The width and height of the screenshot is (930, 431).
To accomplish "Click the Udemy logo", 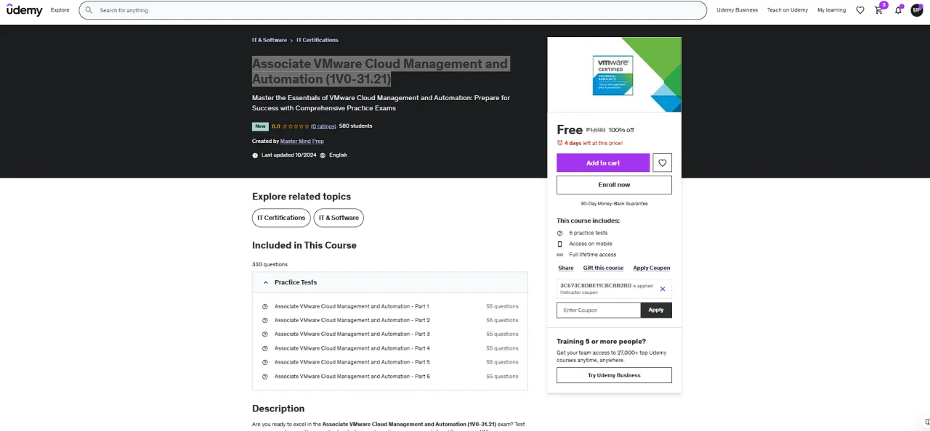I will [x=25, y=10].
